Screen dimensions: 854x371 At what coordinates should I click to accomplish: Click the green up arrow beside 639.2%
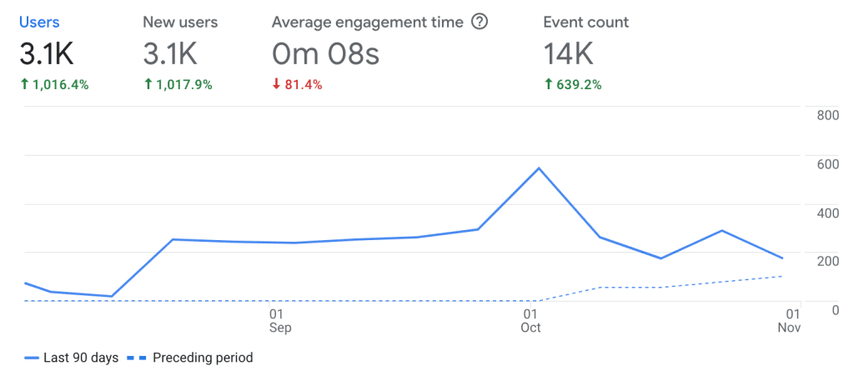click(548, 84)
